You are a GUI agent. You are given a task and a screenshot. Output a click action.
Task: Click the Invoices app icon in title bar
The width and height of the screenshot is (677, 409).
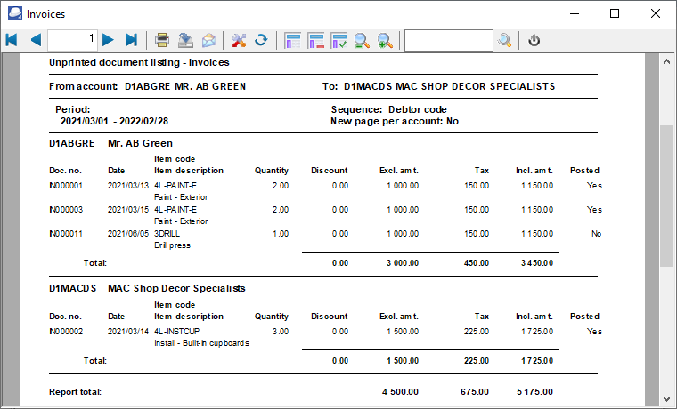pyautogui.click(x=14, y=13)
